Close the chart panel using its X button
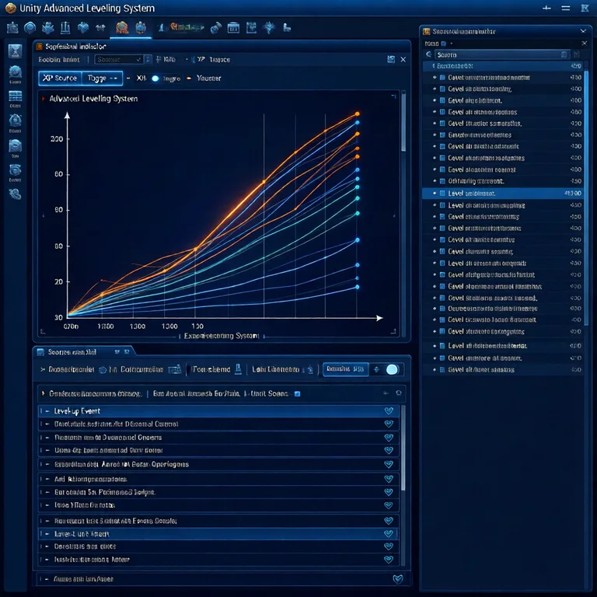The width and height of the screenshot is (597, 597). click(x=403, y=59)
